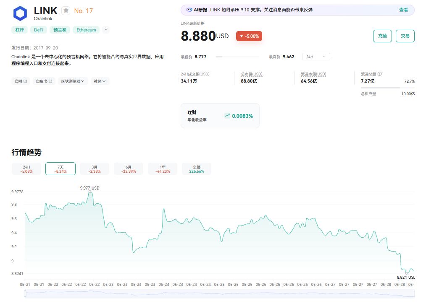This screenshot has width=447, height=306.
Task: Click the No. 17 ranking label
Action: (x=83, y=11)
